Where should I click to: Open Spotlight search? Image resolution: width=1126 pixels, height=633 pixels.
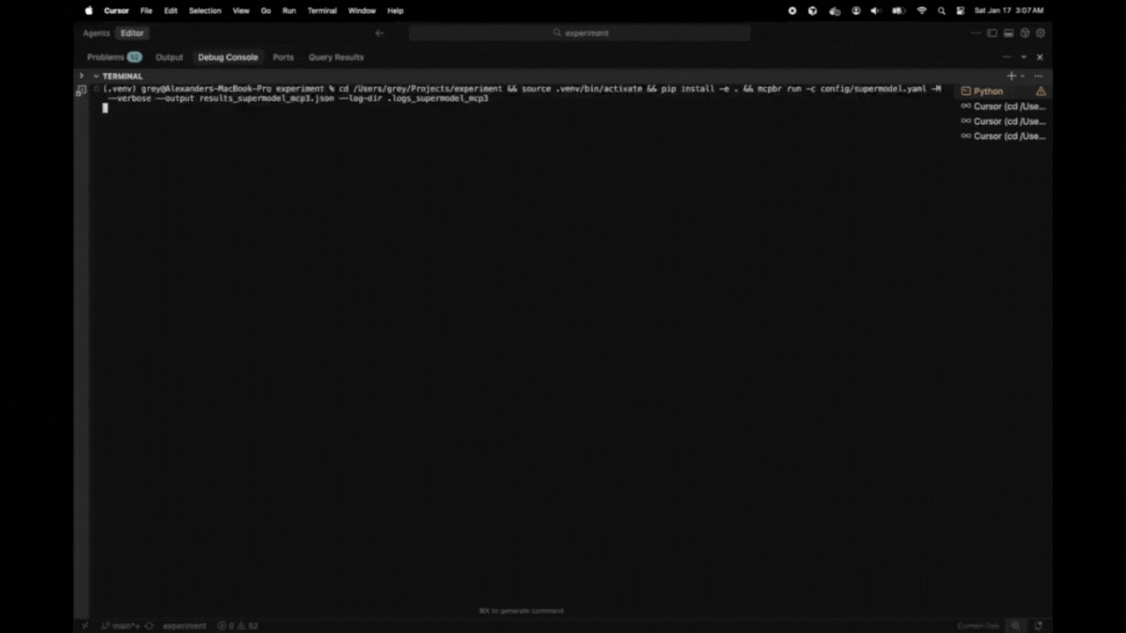pos(941,11)
